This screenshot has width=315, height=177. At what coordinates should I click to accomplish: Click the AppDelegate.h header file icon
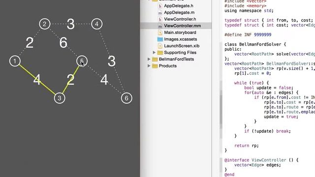160,6
